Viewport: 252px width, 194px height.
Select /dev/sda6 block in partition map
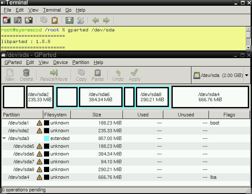pos(101,97)
